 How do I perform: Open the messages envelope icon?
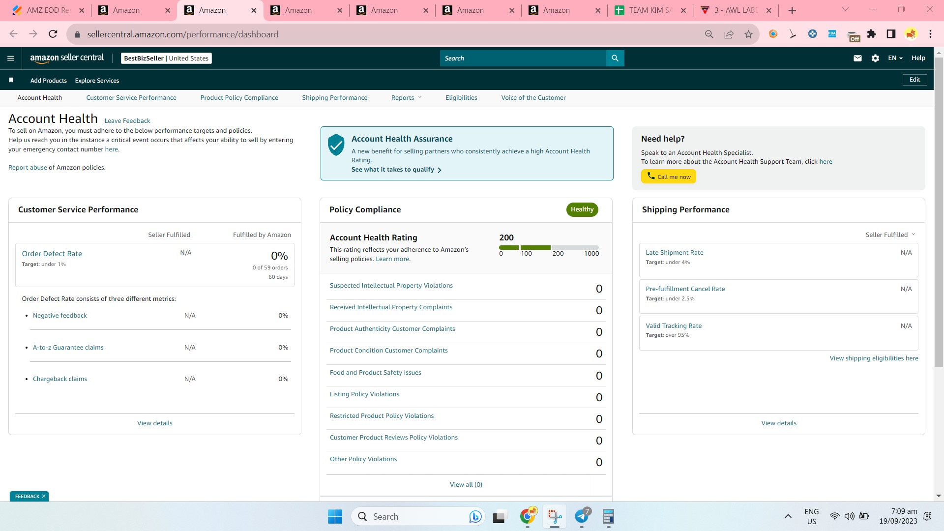[x=857, y=58]
